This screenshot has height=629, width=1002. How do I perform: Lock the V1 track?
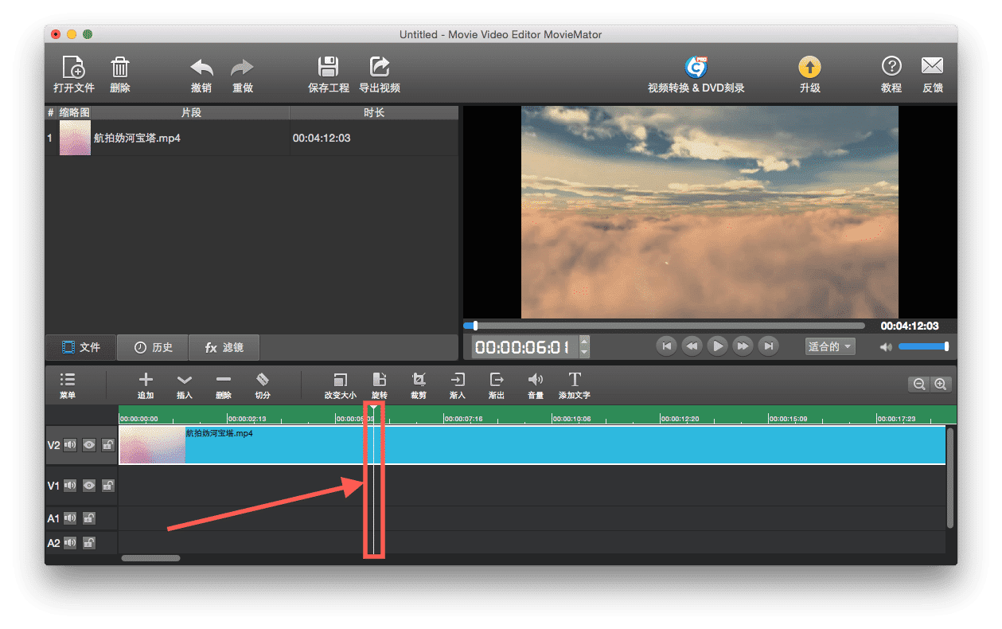(108, 485)
